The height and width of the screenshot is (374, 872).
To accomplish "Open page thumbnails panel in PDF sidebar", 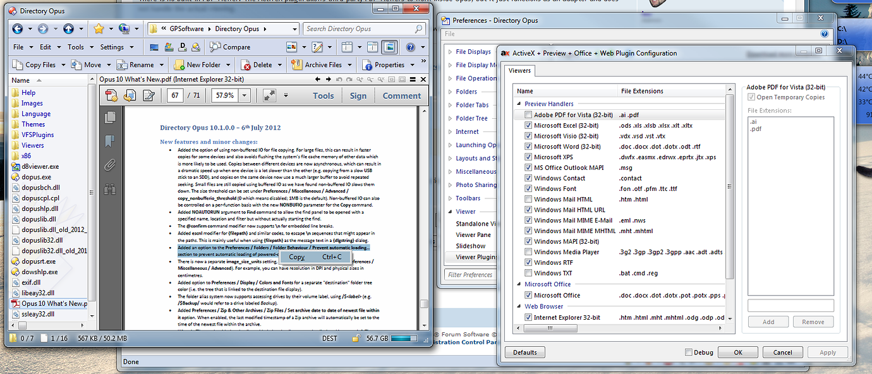I will coord(111,117).
